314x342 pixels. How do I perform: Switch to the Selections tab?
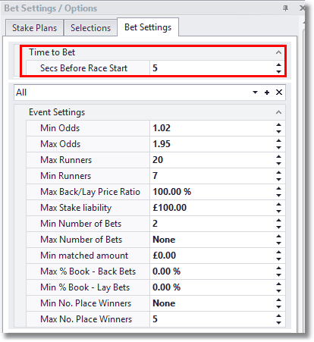[x=90, y=28]
